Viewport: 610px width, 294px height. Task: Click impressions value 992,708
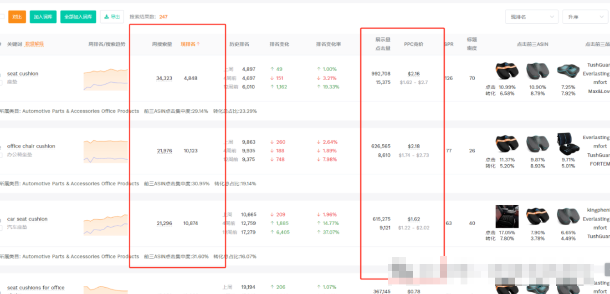(381, 74)
